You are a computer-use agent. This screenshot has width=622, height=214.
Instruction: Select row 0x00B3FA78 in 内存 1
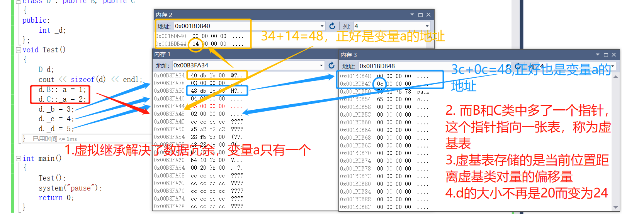[x=199, y=206]
